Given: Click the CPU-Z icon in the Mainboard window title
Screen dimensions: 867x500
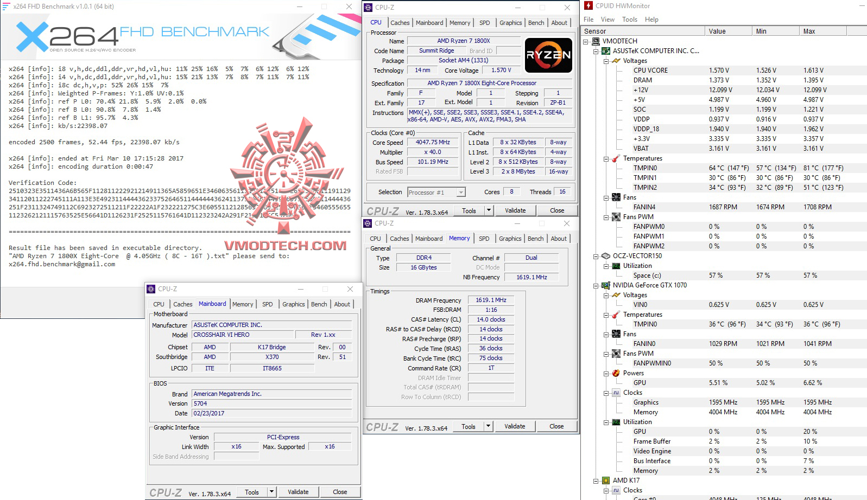Looking at the screenshot, I should click(151, 289).
